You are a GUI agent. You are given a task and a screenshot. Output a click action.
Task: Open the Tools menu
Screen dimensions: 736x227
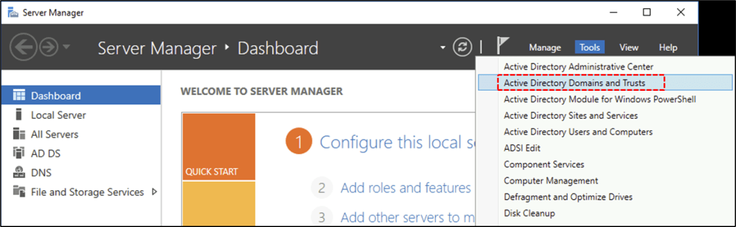pyautogui.click(x=590, y=47)
